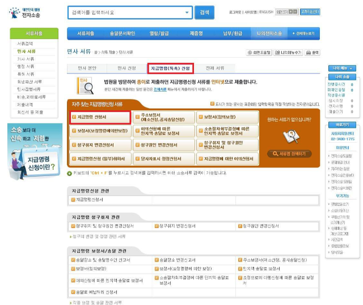Decrease screen size with minus icon
Screen dimensions: 363x305
pyautogui.click(x=295, y=12)
